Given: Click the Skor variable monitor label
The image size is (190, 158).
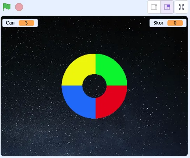Looking at the screenshot, I should (x=158, y=23).
